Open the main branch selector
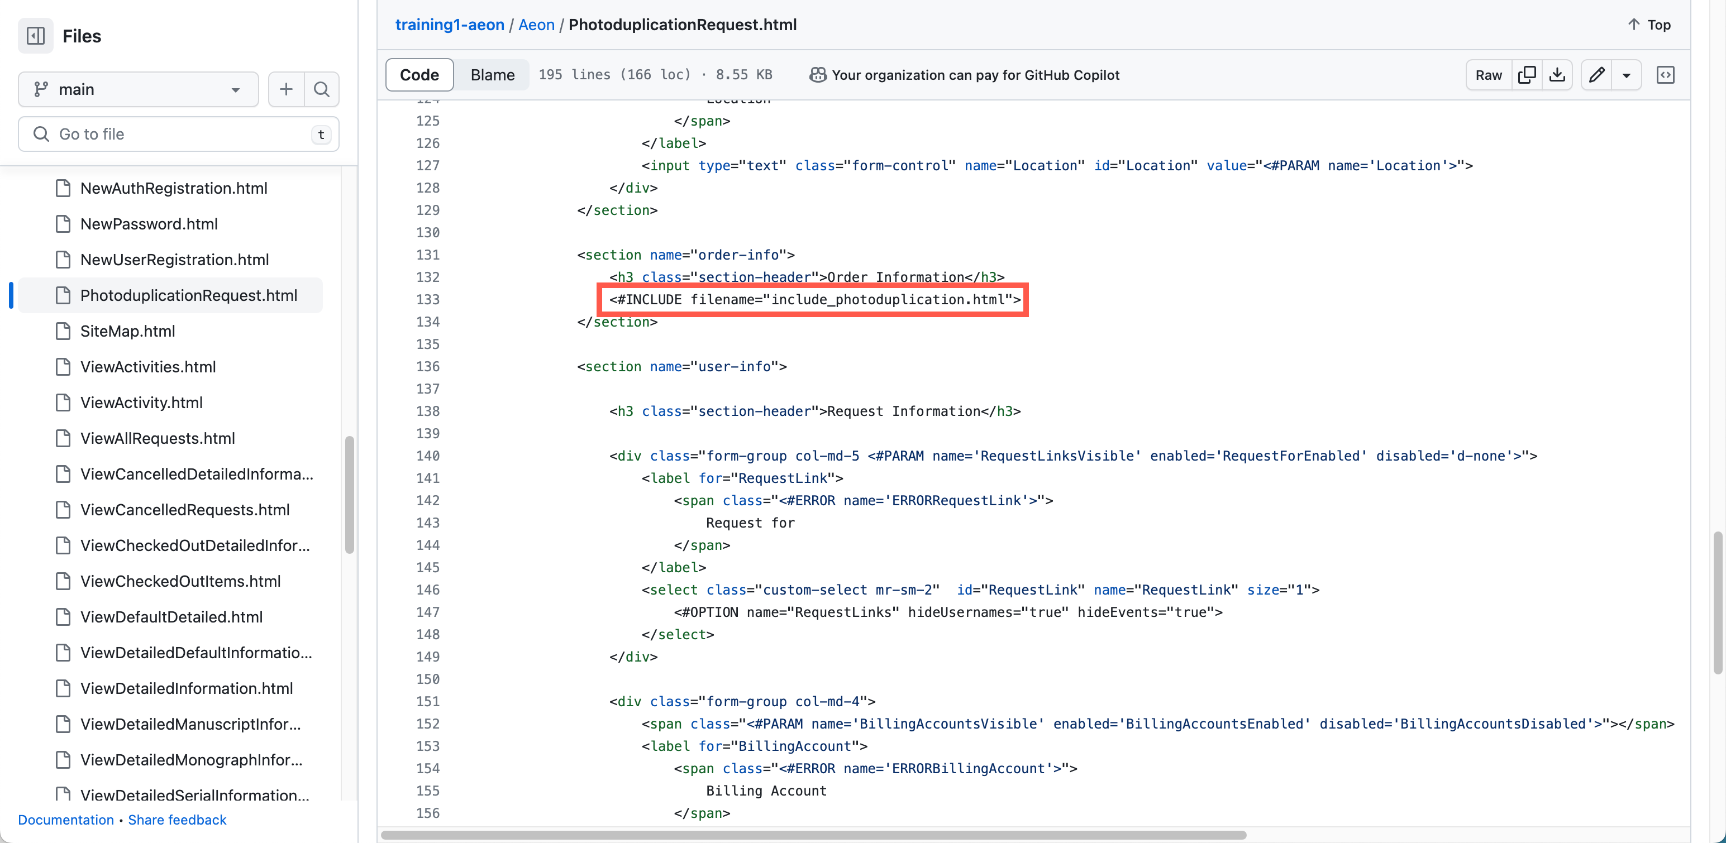 (138, 89)
